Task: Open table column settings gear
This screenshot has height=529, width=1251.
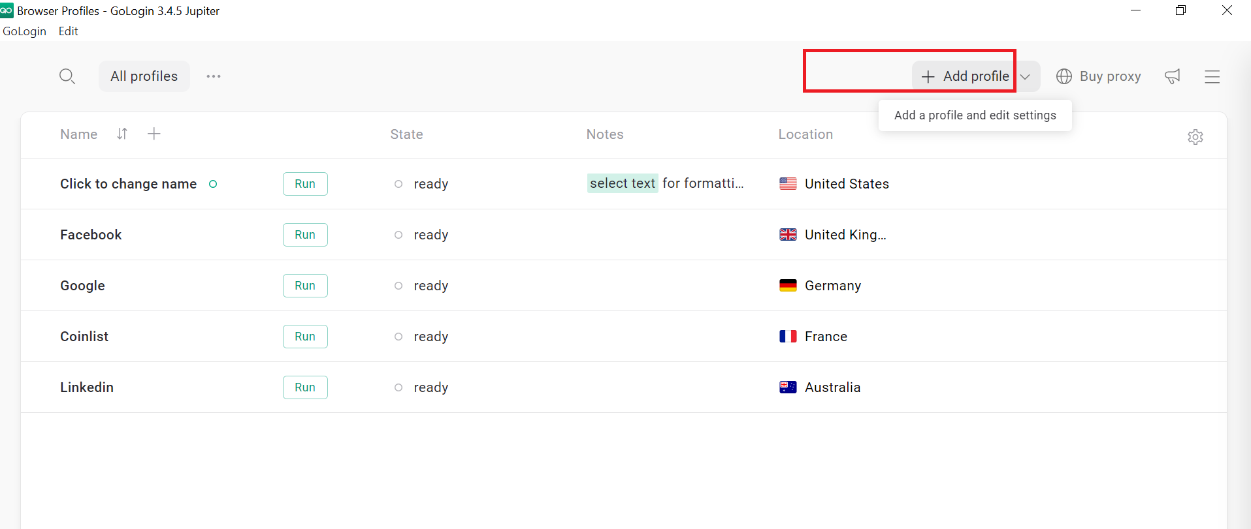Action: click(1195, 136)
